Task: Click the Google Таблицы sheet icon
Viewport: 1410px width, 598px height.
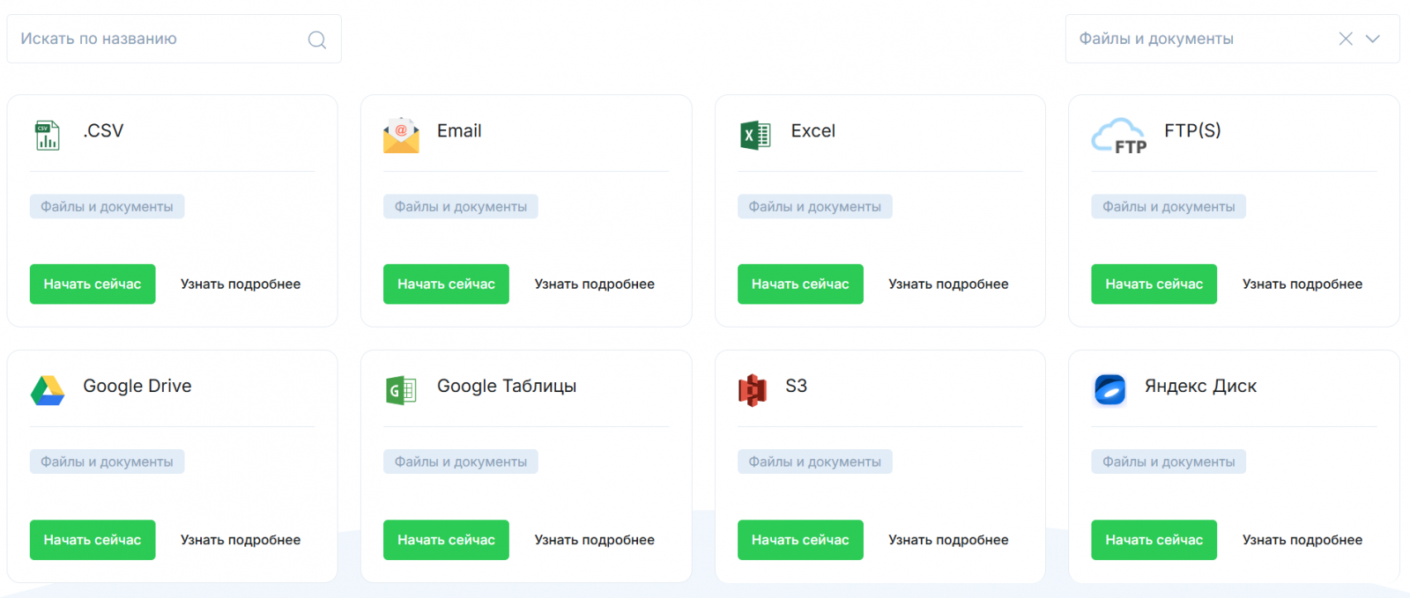Action: click(x=401, y=390)
